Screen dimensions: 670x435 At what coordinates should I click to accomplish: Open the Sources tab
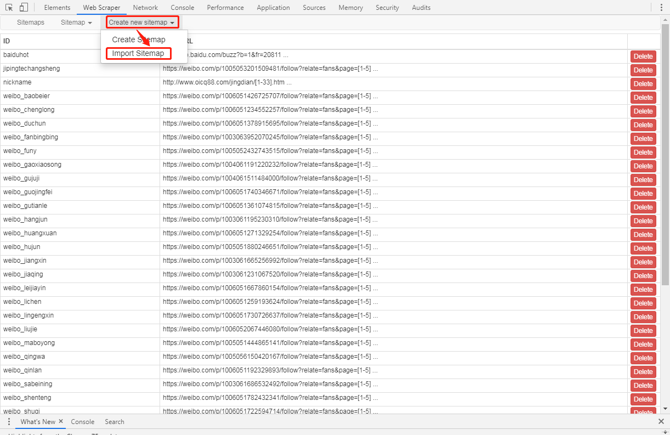click(x=314, y=8)
